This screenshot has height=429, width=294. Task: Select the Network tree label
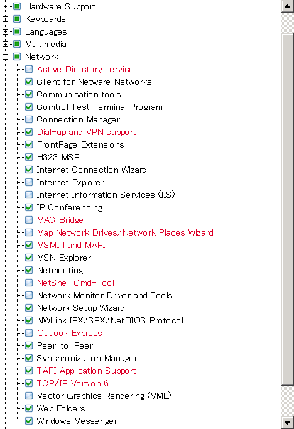[x=42, y=57]
